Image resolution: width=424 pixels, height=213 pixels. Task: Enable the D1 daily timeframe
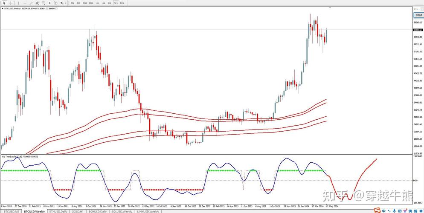pyautogui.click(x=110, y=3)
